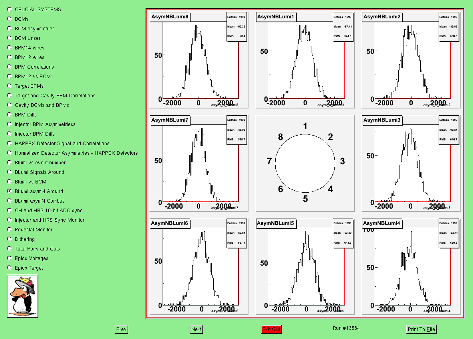Select Injector BPM Diffs option

9,134
